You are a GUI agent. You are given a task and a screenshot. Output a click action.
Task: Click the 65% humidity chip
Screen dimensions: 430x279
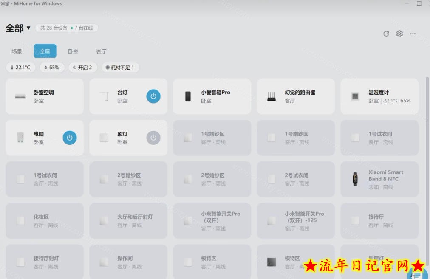click(52, 68)
